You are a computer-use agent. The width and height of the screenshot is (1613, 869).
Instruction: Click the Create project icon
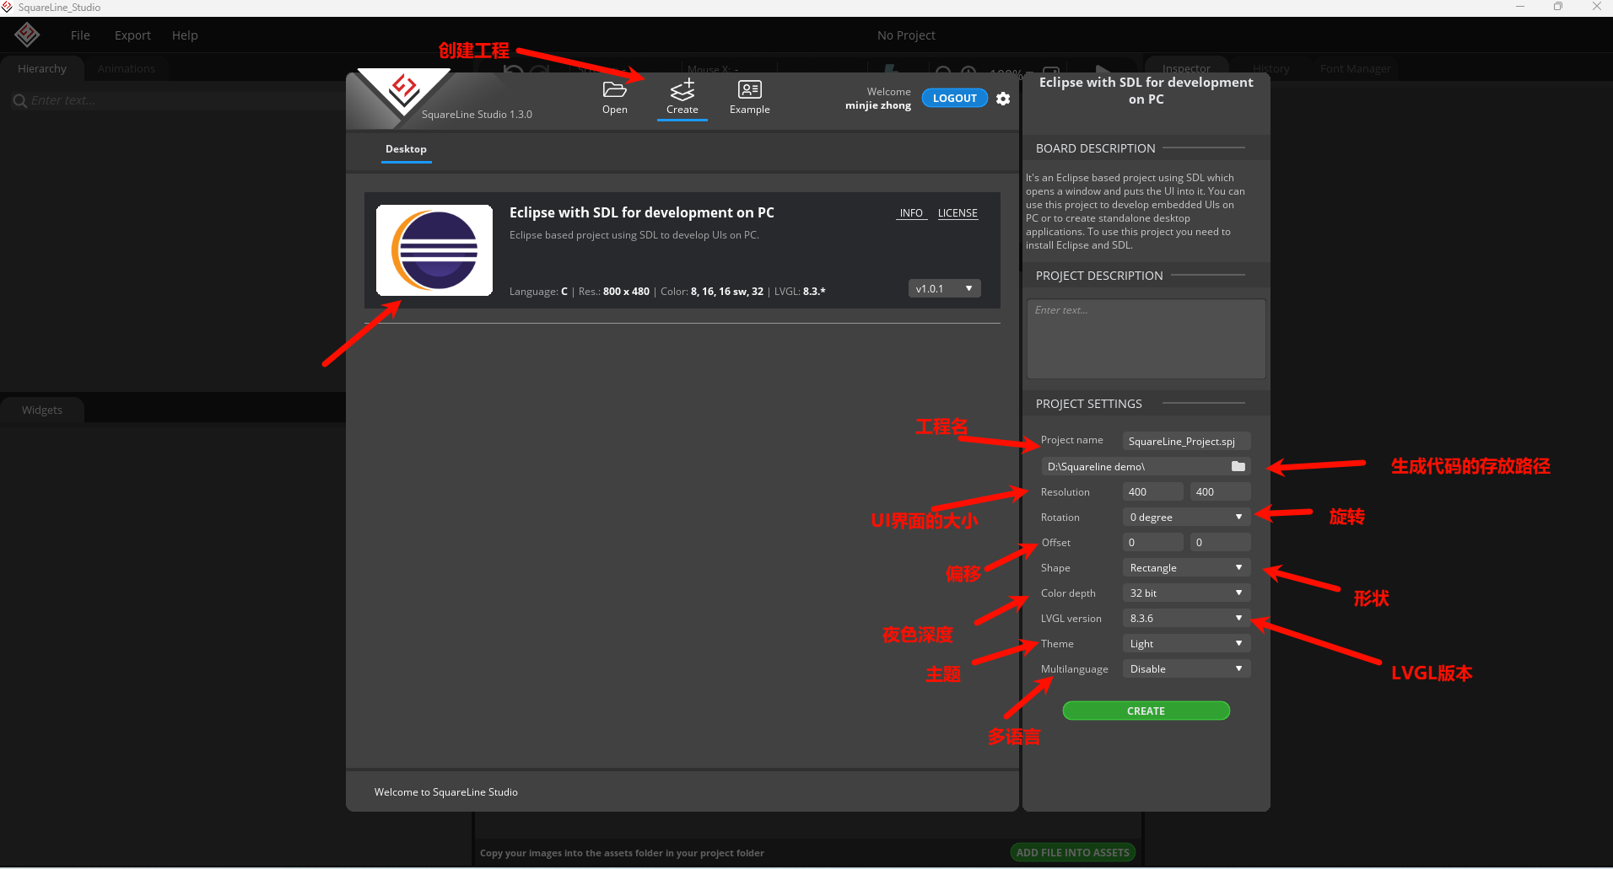coord(682,90)
